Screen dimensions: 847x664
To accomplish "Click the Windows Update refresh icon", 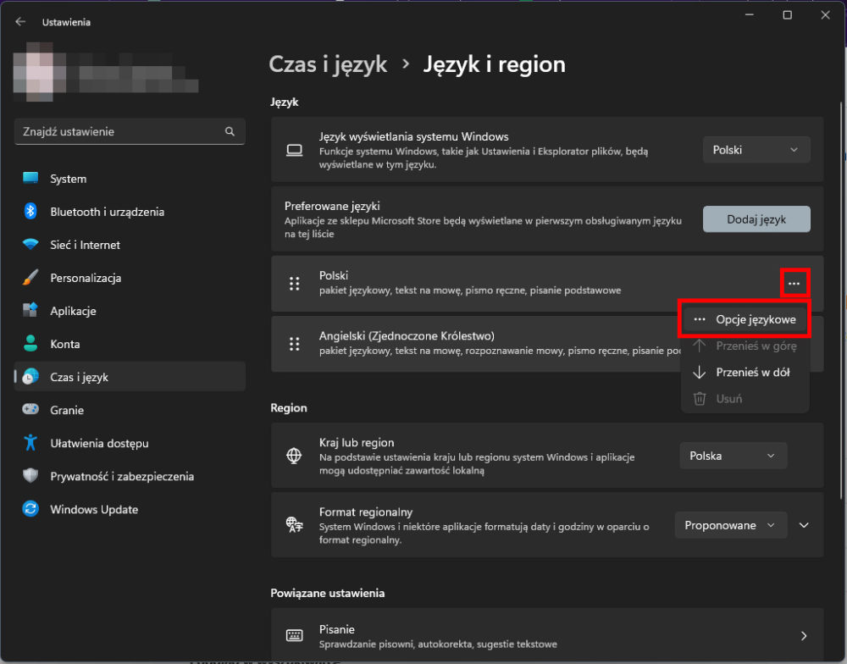I will [x=30, y=509].
